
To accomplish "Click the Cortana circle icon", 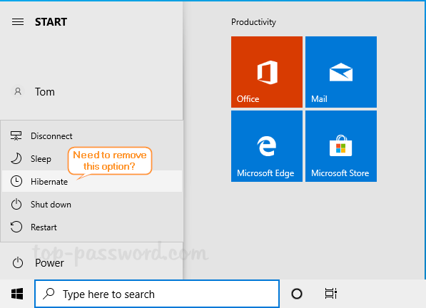I will coord(297,294).
